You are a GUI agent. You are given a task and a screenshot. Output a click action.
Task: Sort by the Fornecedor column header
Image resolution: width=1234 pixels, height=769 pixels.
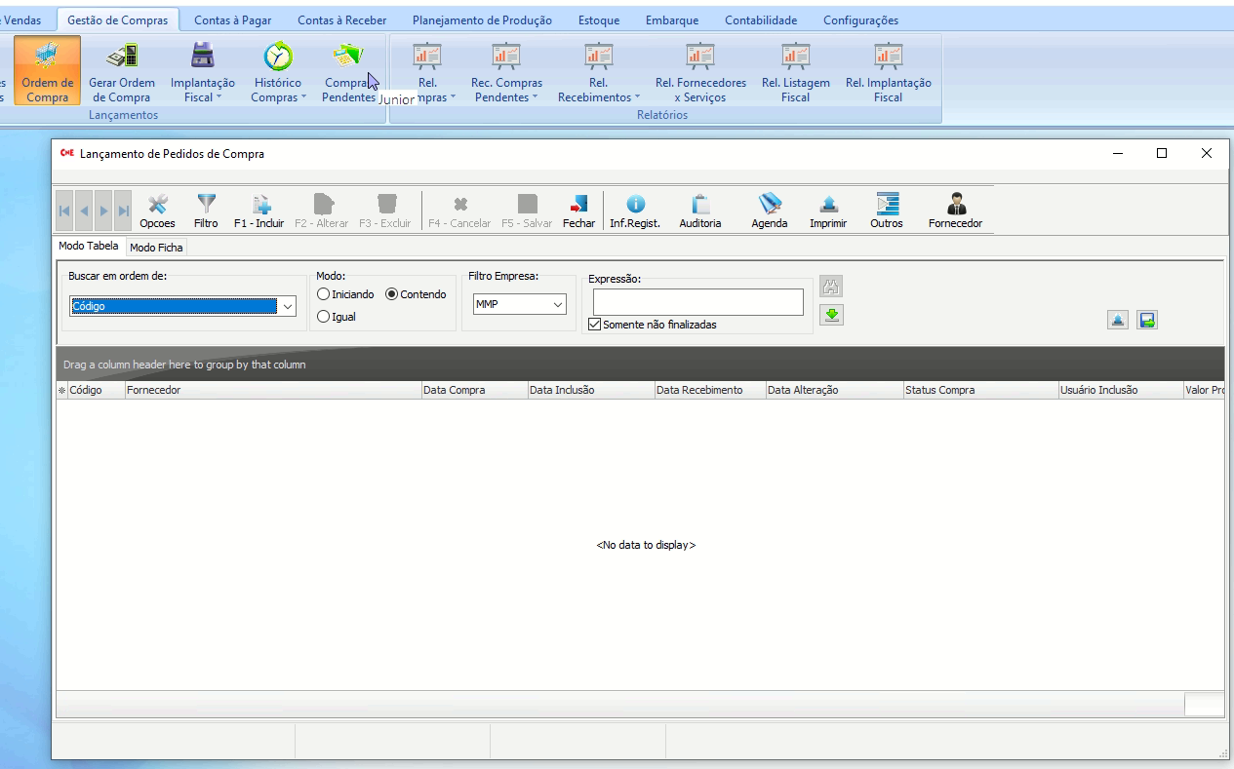click(273, 390)
